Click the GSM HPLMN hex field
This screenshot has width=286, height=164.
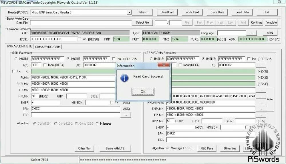click(x=35, y=96)
